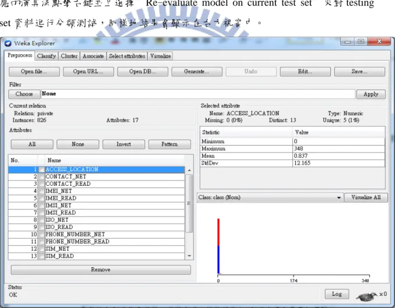
Task: Select All attributes button
Action: click(32, 144)
